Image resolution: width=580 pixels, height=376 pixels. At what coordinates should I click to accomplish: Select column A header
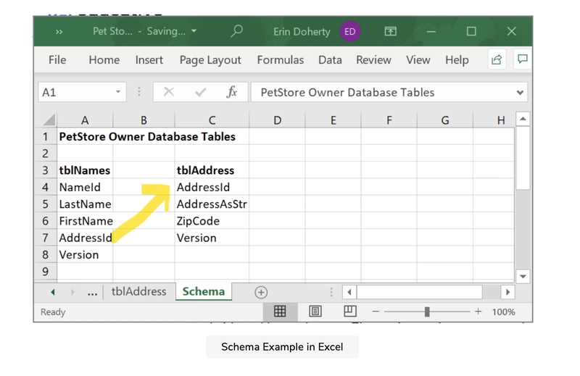tap(85, 120)
